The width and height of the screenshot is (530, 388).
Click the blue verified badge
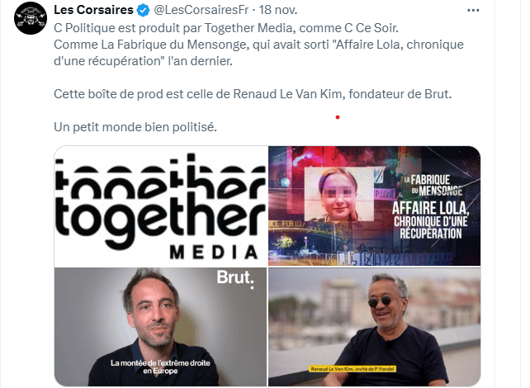tap(144, 11)
